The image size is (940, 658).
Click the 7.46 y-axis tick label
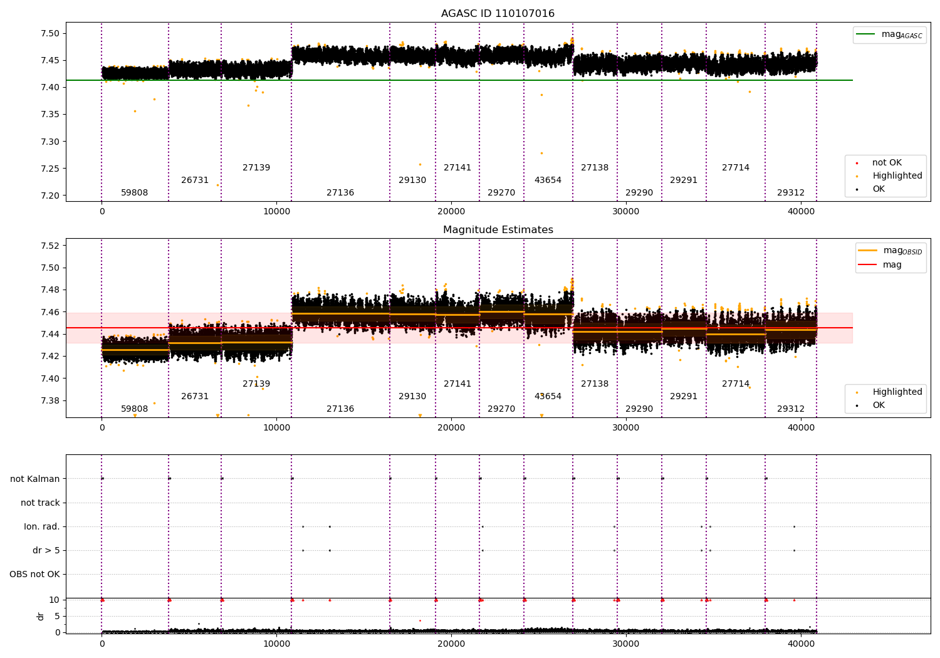click(50, 312)
